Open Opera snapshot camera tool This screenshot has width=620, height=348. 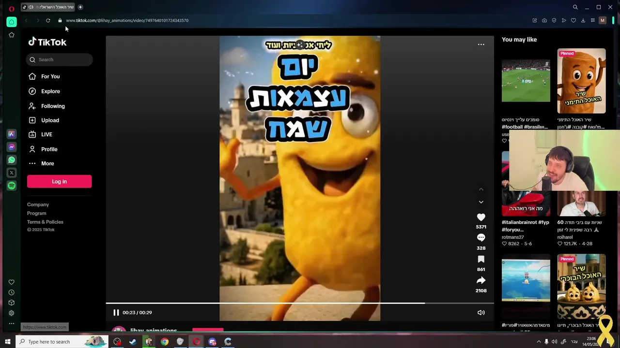(x=544, y=20)
